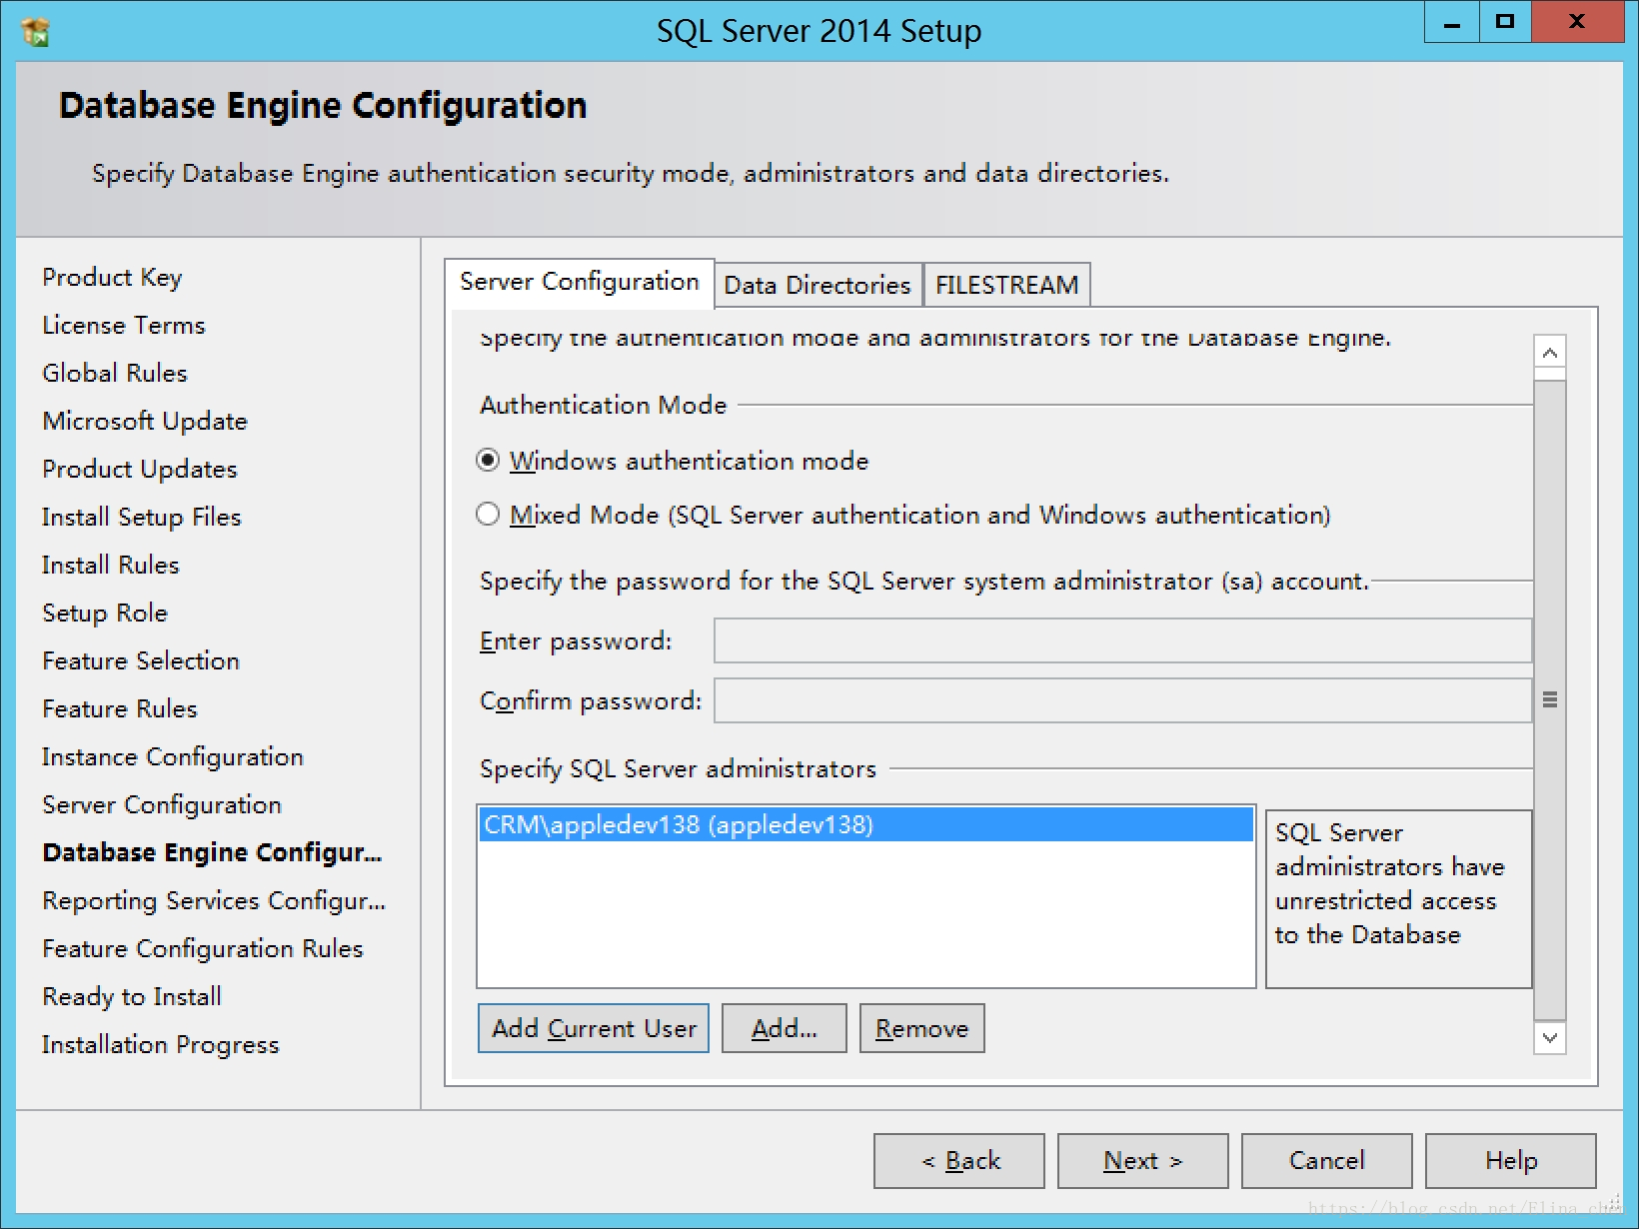Click the SQL Server setup title bar icon
Image resolution: width=1639 pixels, height=1229 pixels.
pyautogui.click(x=35, y=32)
